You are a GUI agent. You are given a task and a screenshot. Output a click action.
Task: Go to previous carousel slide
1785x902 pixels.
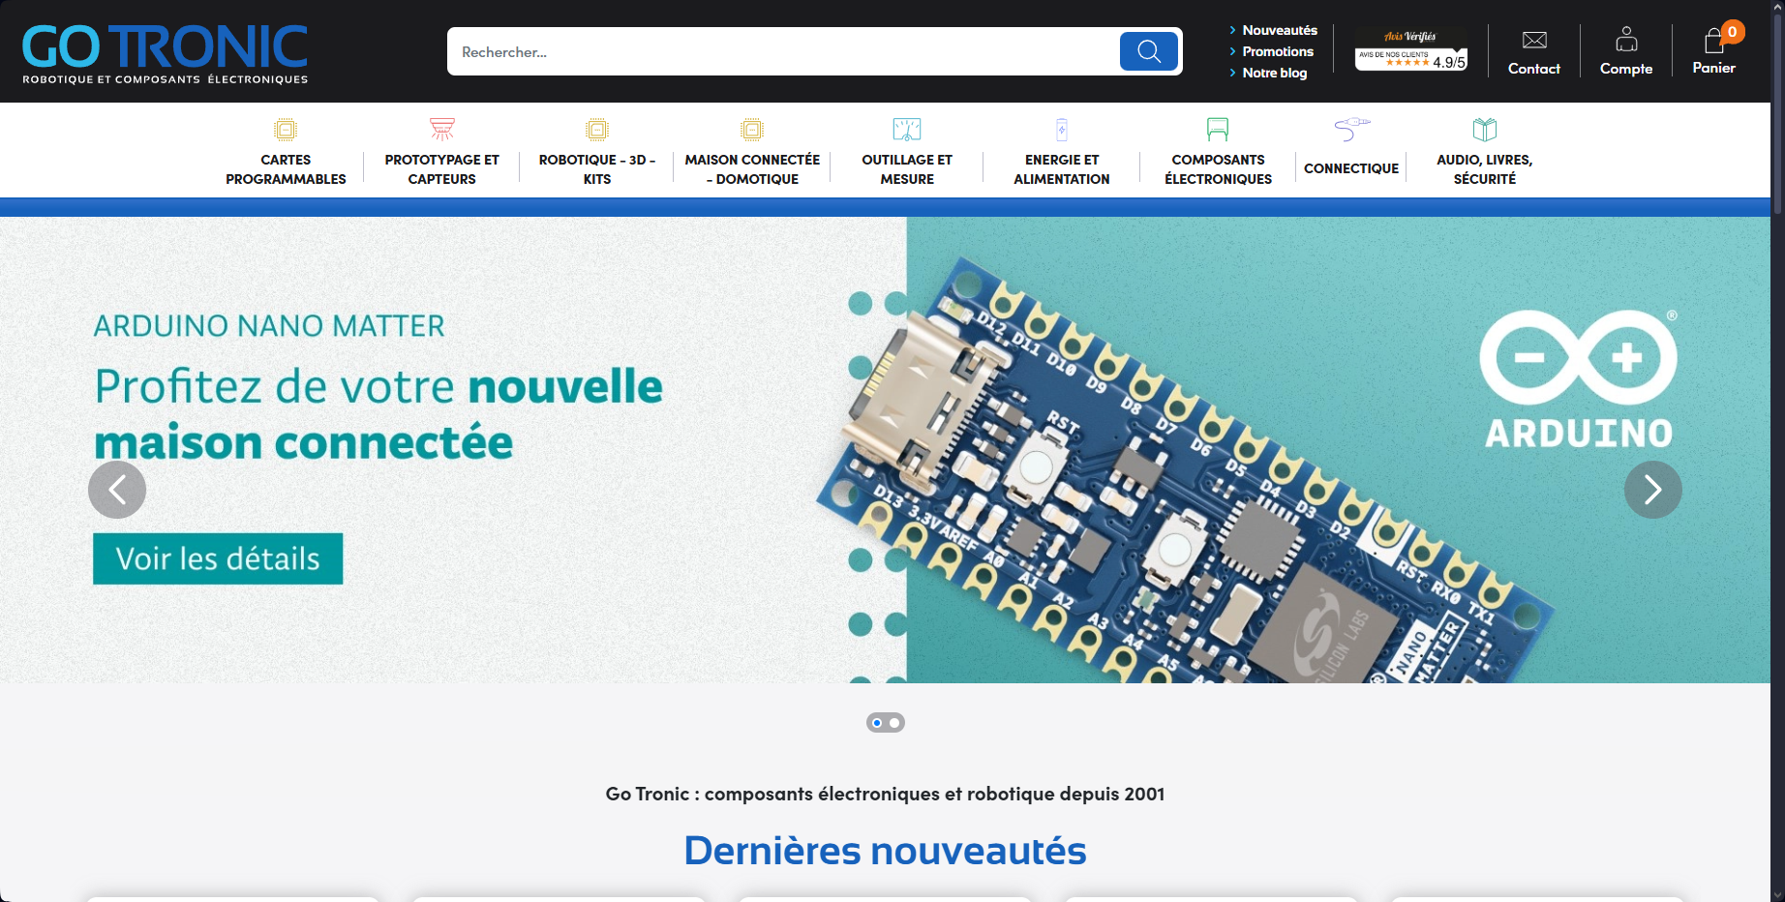coord(117,490)
